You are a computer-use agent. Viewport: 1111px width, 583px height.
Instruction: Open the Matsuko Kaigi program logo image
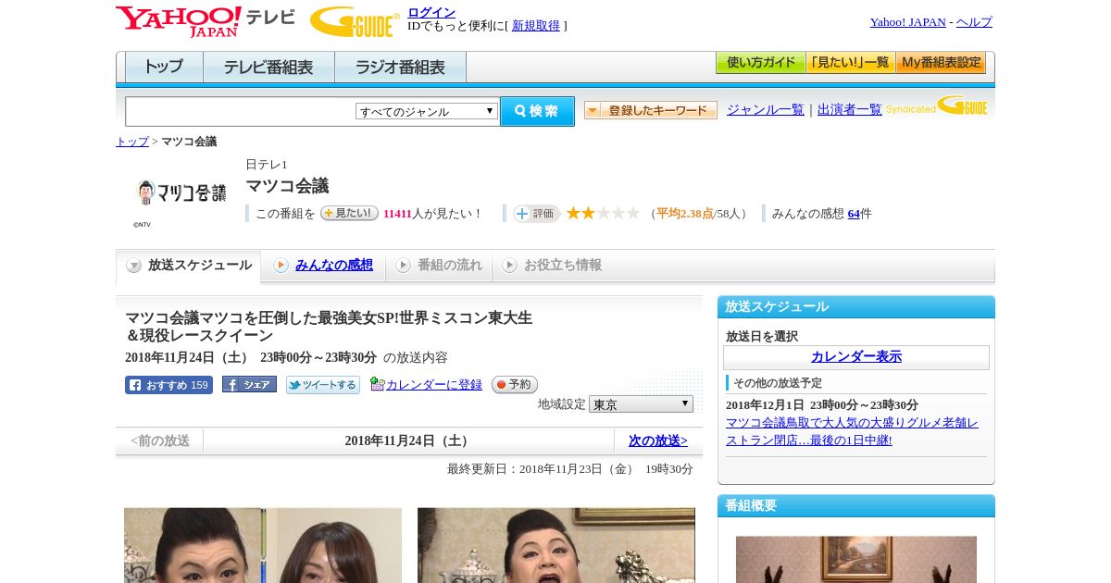click(181, 192)
